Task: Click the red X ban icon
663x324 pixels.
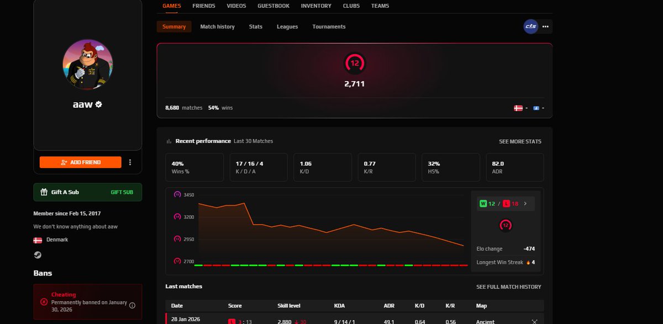Action: (x=44, y=302)
